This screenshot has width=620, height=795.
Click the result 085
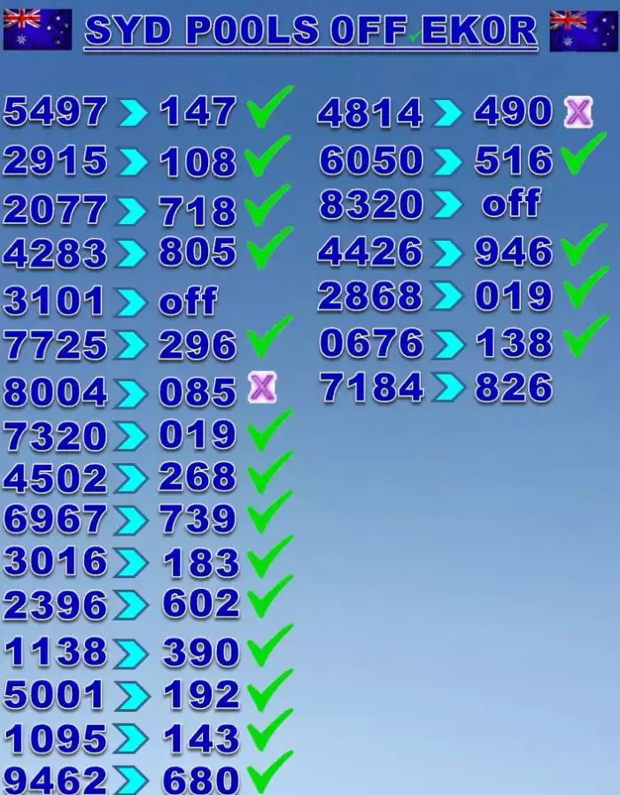(x=198, y=392)
